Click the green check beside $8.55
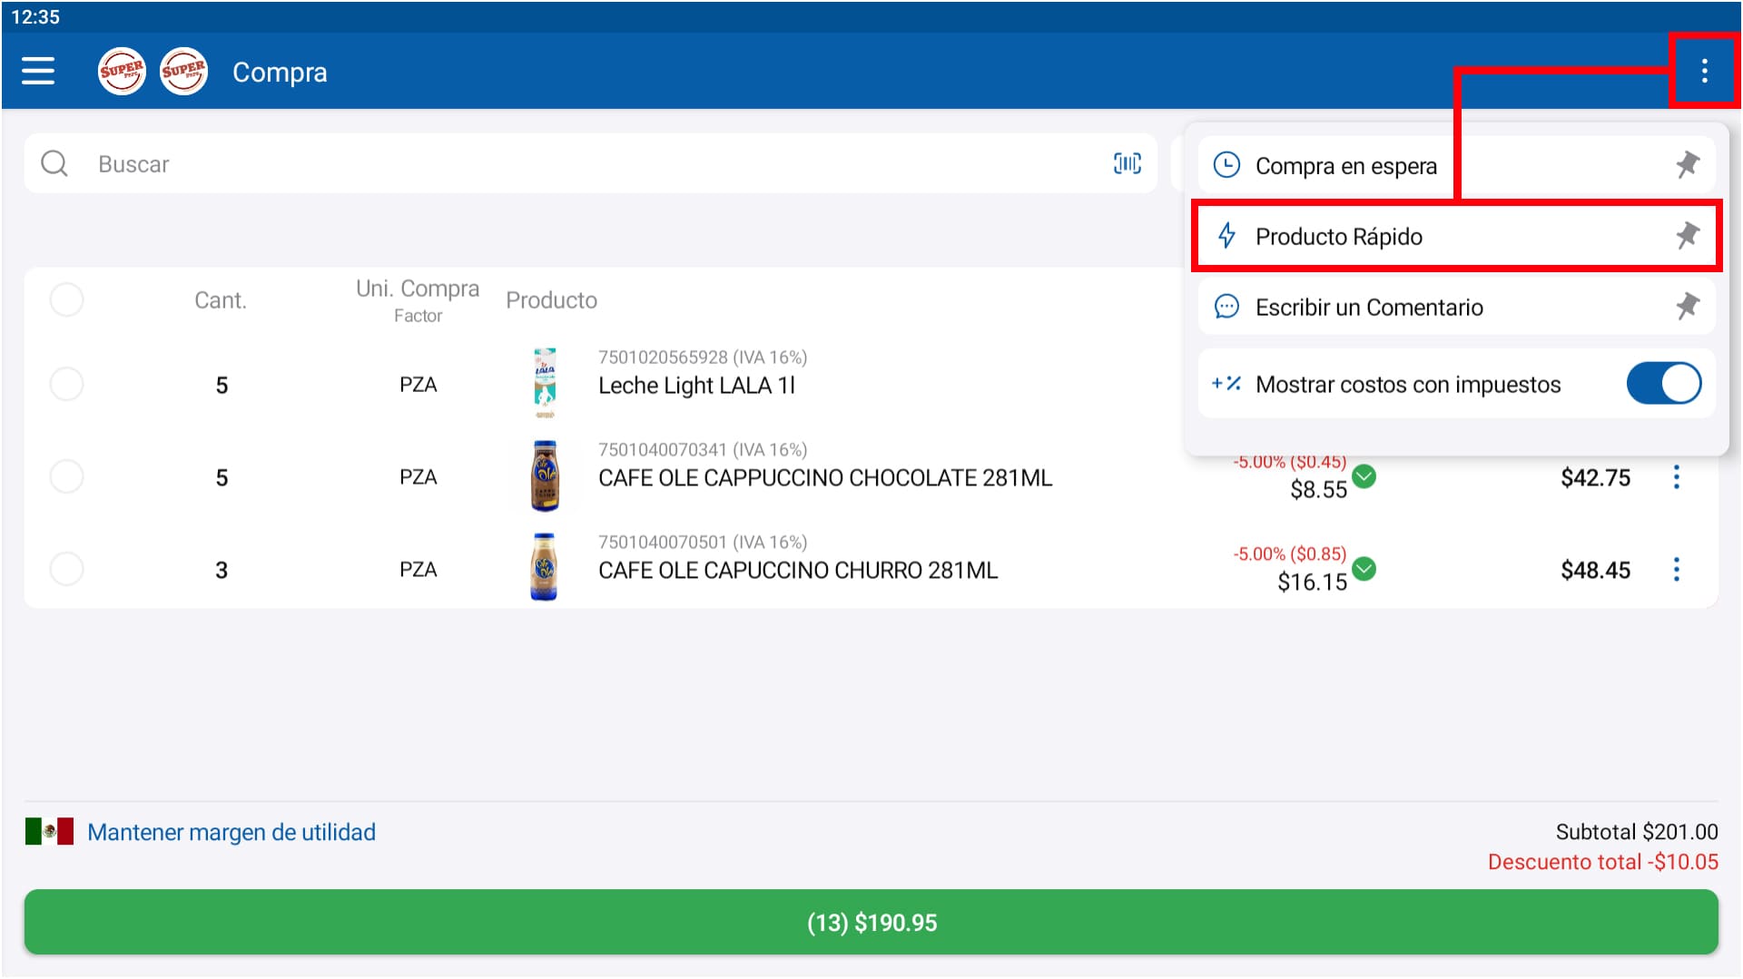The width and height of the screenshot is (1743, 979). tap(1364, 476)
